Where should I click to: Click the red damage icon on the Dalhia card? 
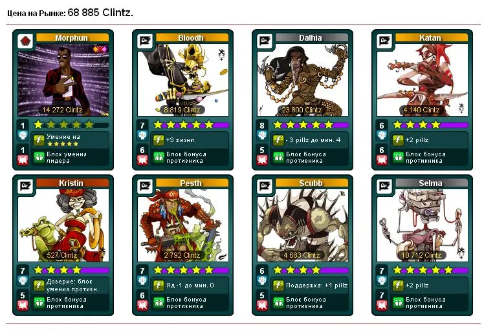pyautogui.click(x=262, y=160)
